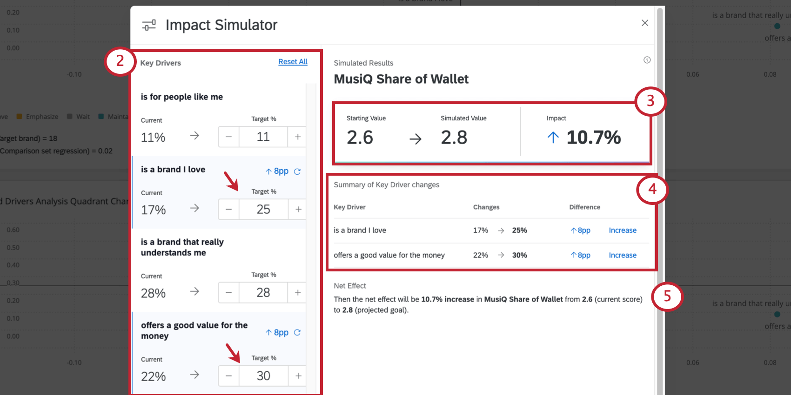
Task: Click the 8pp badge beside 'offers a good value' heading
Action: click(277, 332)
